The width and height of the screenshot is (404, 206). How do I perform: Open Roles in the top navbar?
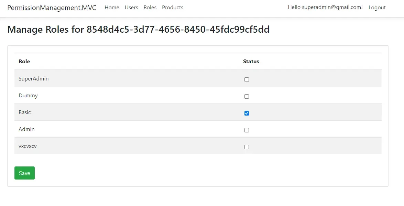[x=150, y=8]
